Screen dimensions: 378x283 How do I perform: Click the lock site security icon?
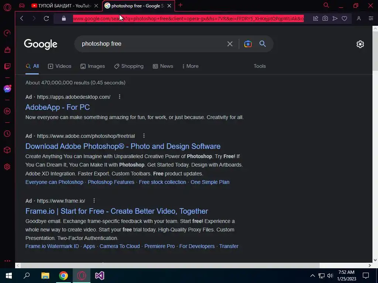[64, 18]
